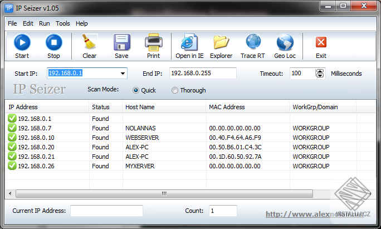Click MAC 00.00.00.00.00.00 in NOLANNAS row
This screenshot has height=229, width=381.
click(x=235, y=128)
